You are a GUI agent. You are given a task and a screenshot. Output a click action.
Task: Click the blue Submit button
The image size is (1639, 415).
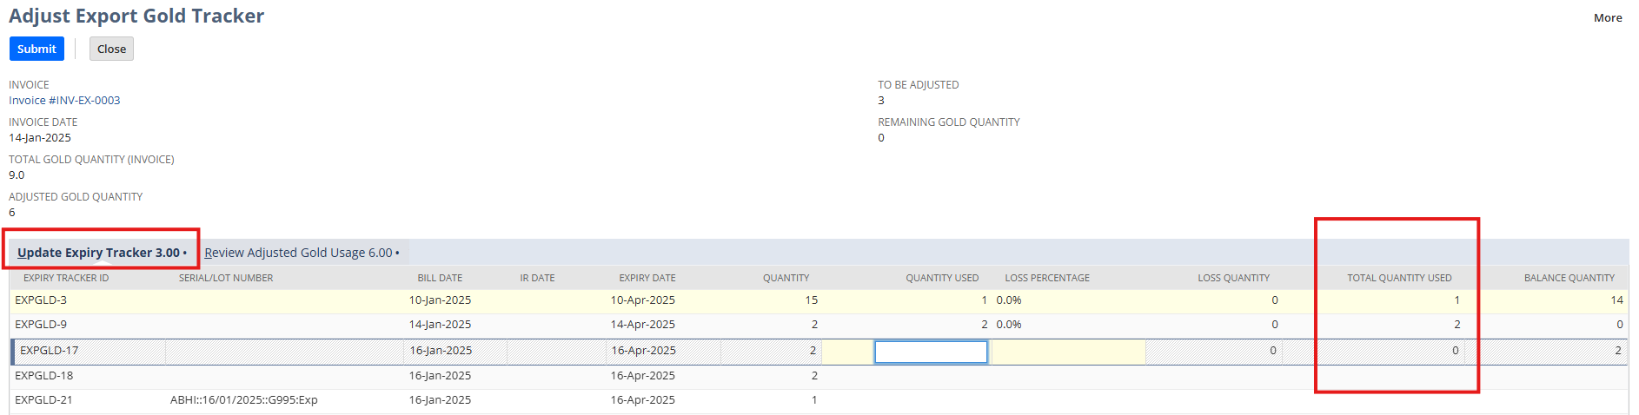36,49
